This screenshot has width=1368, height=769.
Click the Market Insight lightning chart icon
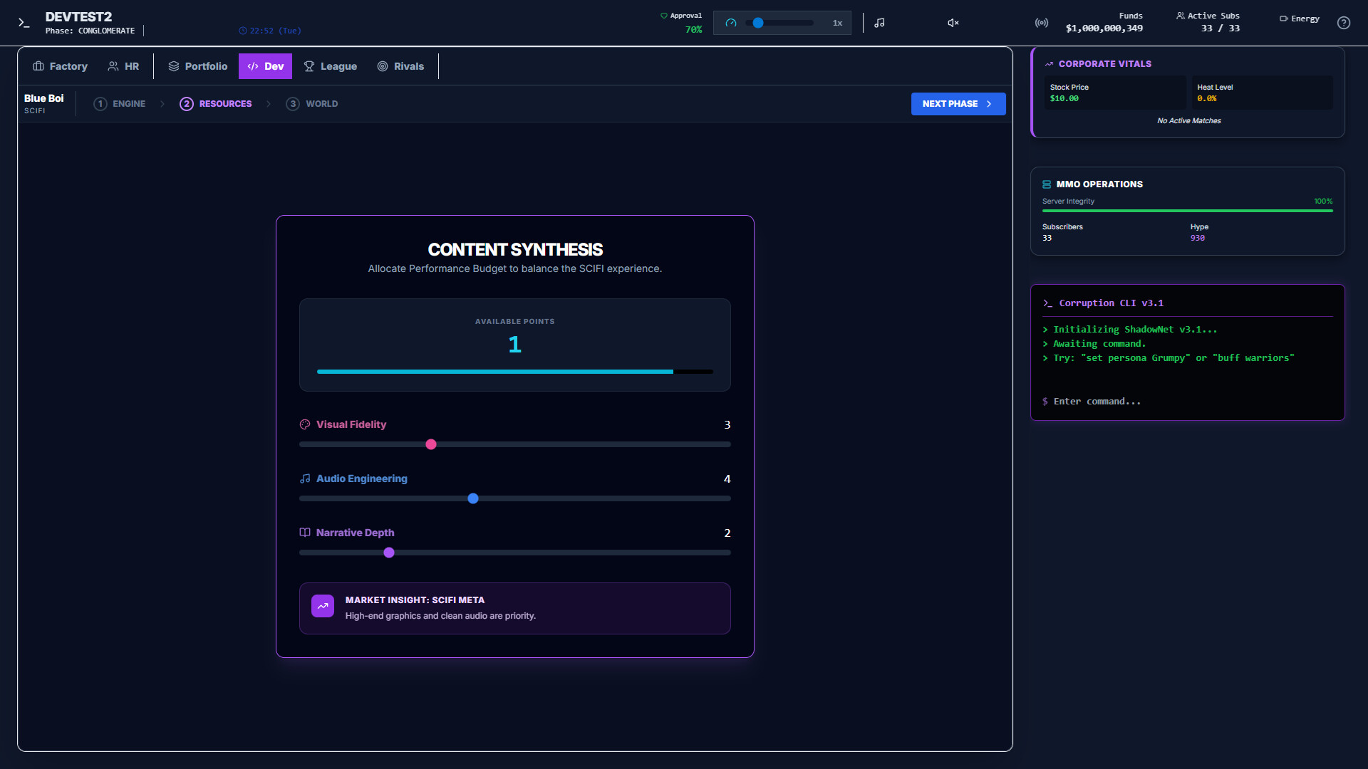click(322, 606)
